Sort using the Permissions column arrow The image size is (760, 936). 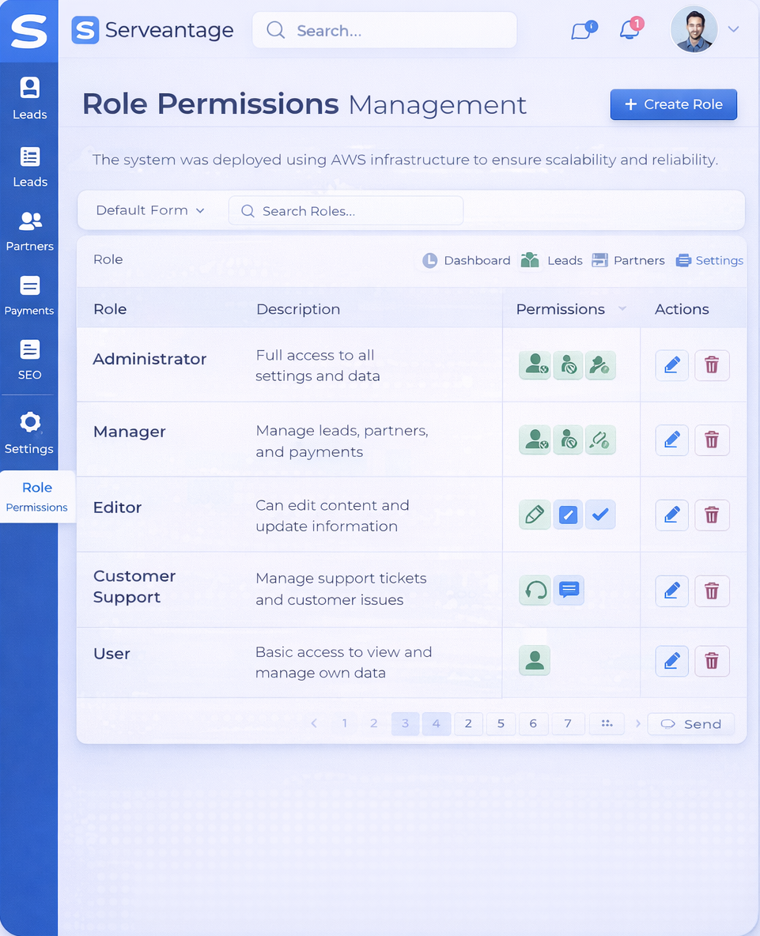(622, 309)
